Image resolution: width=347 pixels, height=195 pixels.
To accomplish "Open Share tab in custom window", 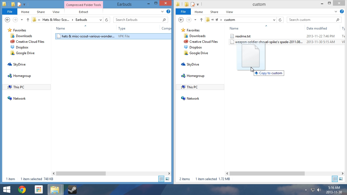I will (214, 12).
